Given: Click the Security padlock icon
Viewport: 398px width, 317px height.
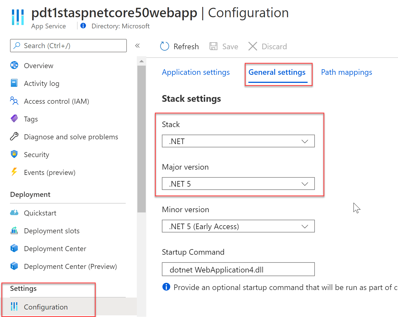Looking at the screenshot, I should pyautogui.click(x=14, y=154).
